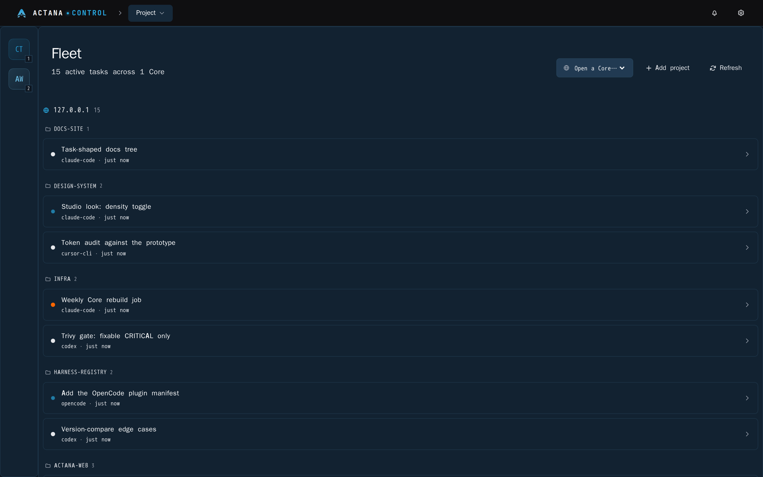Click the status dot on Trivy gate task
The height and width of the screenshot is (477, 763).
point(53,341)
